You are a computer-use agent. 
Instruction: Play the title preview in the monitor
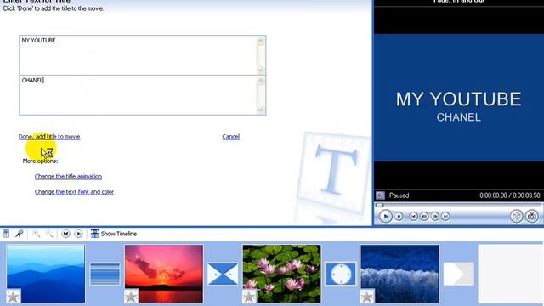(385, 217)
